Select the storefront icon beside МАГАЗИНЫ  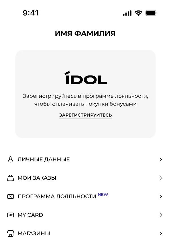[10, 233]
